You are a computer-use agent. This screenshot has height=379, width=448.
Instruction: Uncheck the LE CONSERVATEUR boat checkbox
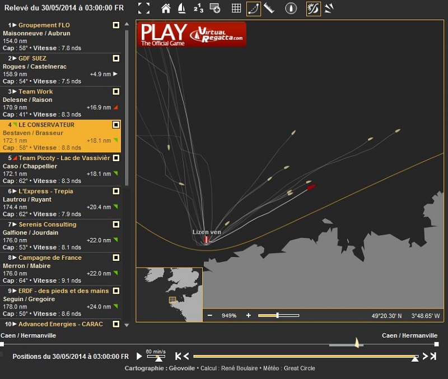point(116,125)
